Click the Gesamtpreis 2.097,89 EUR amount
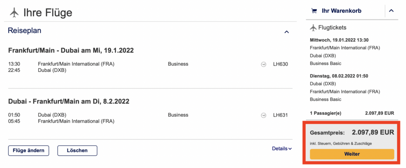The height and width of the screenshot is (168, 406). click(373, 132)
